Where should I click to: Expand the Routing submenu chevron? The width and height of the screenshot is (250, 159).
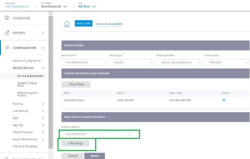[43, 104]
